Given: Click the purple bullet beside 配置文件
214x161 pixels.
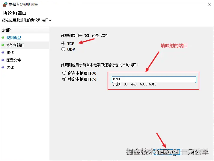Looking at the screenshot, I should pyautogui.click(x=3, y=60).
